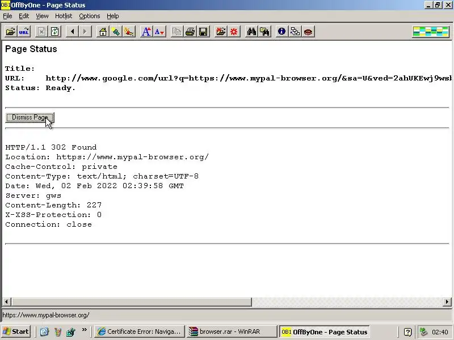Click the 'Connection: close' line
This screenshot has height=340, width=454.
click(x=48, y=224)
